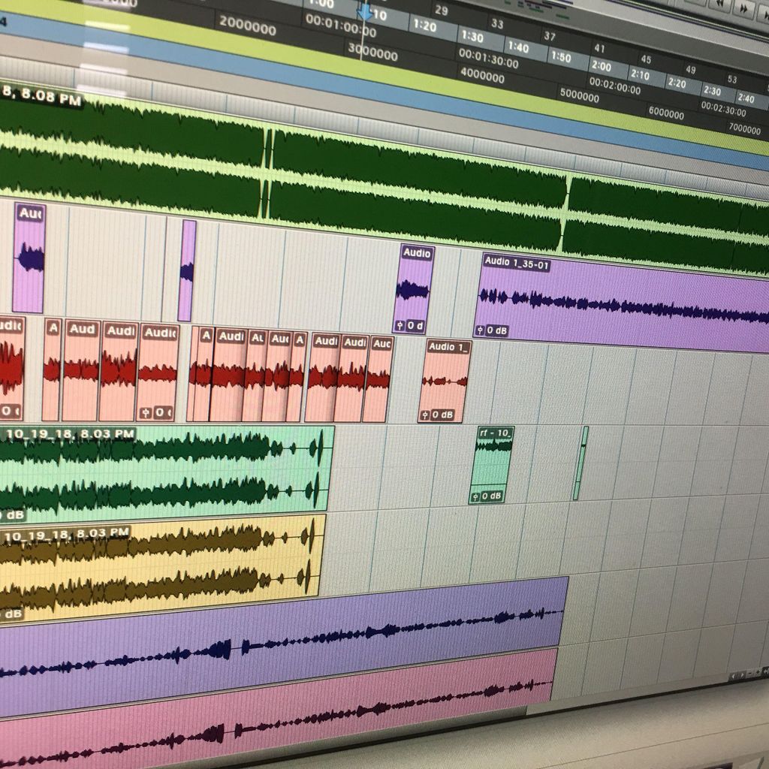The height and width of the screenshot is (769, 769).
Task: Click sample position 4000000 on the ruler
Action: point(481,75)
